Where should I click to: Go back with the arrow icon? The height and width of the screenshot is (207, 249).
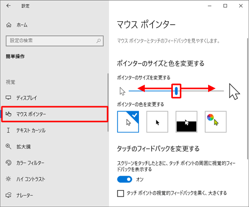[x=8, y=6]
